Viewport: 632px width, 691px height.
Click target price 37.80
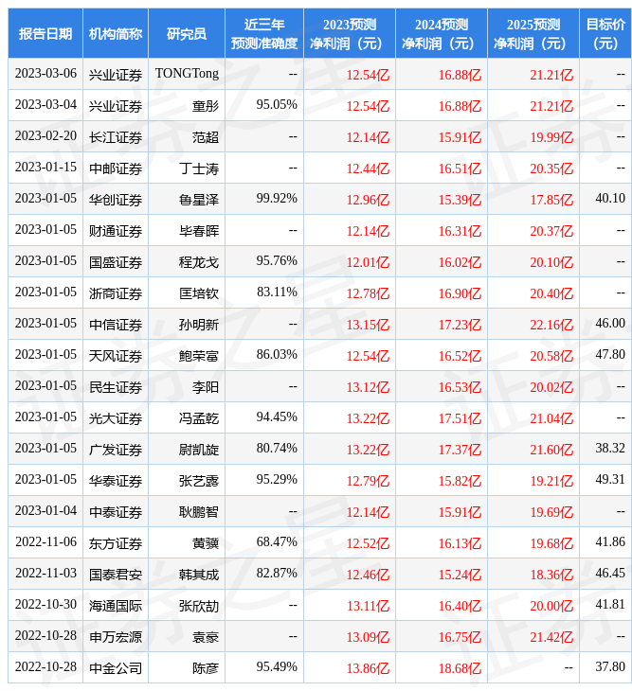pyautogui.click(x=610, y=667)
